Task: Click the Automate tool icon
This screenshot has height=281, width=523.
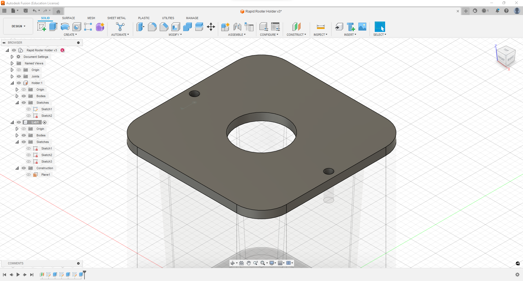Action: 120,27
